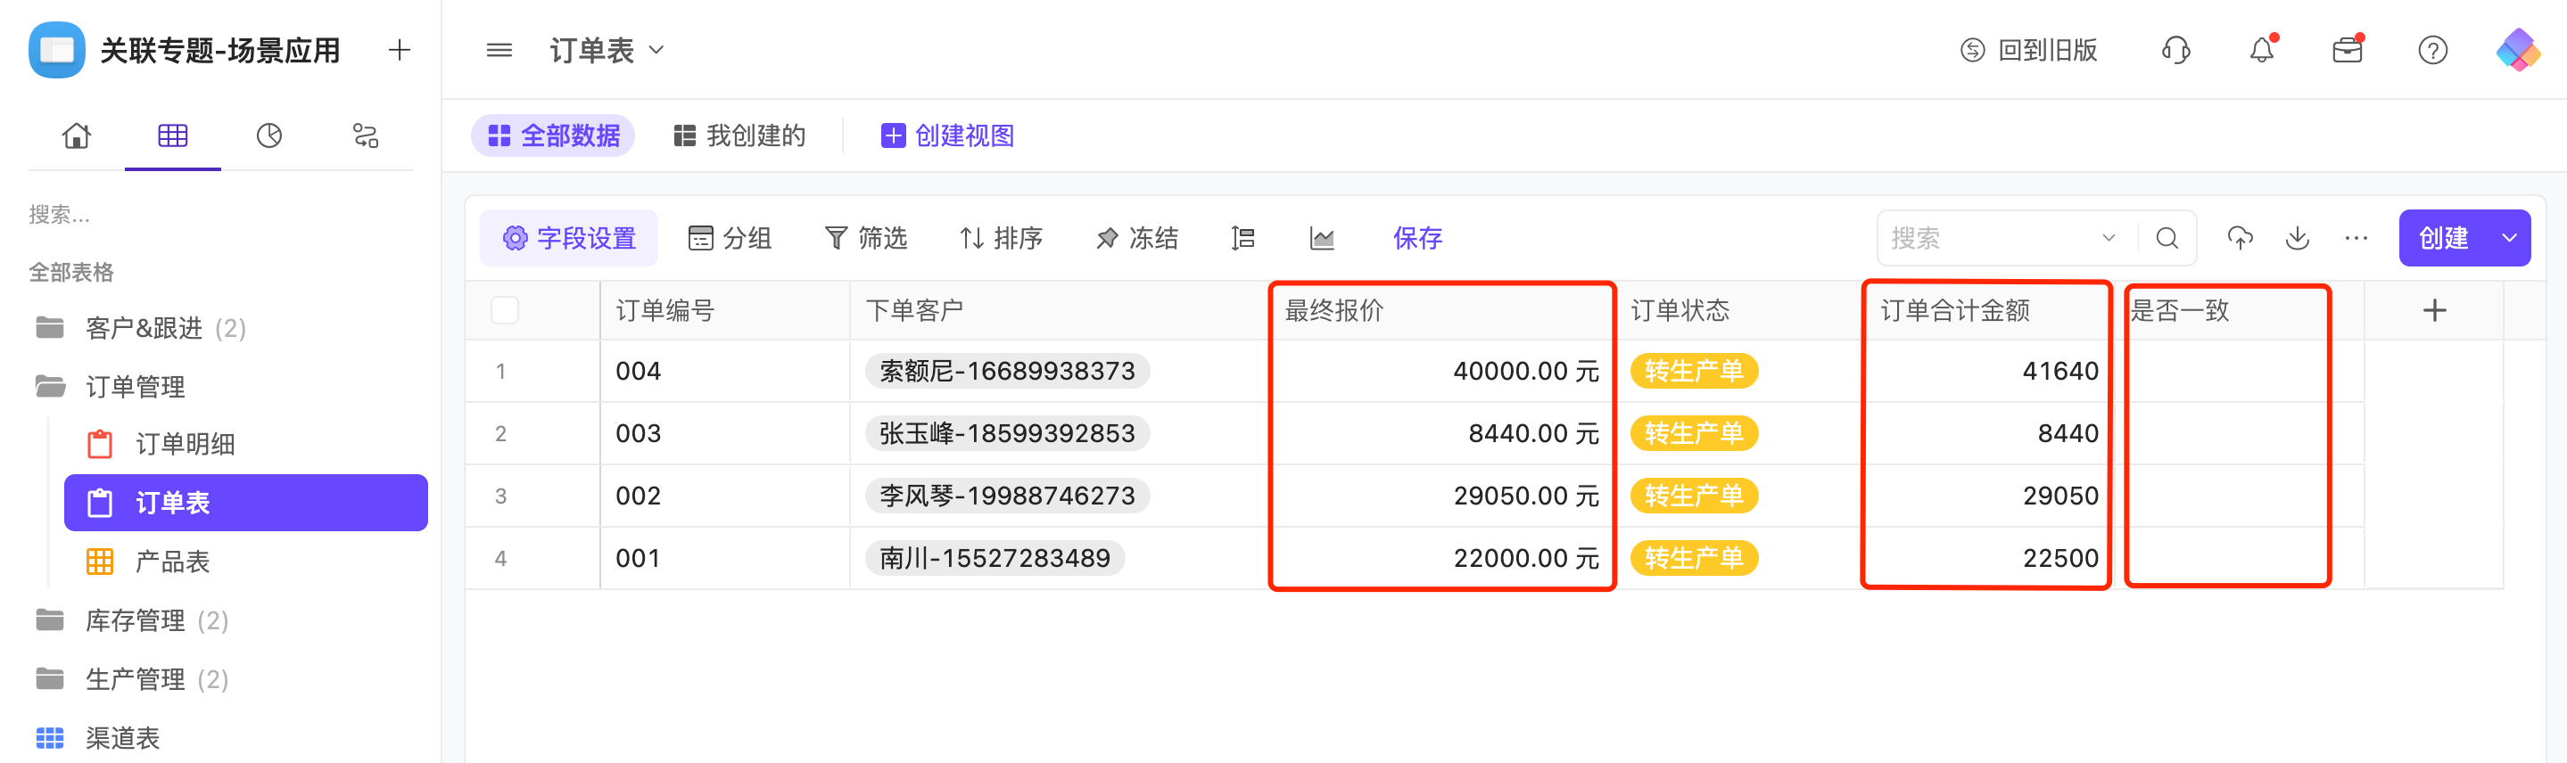Select the 订单表 item in the sidebar
This screenshot has width=2567, height=763.
click(x=246, y=503)
